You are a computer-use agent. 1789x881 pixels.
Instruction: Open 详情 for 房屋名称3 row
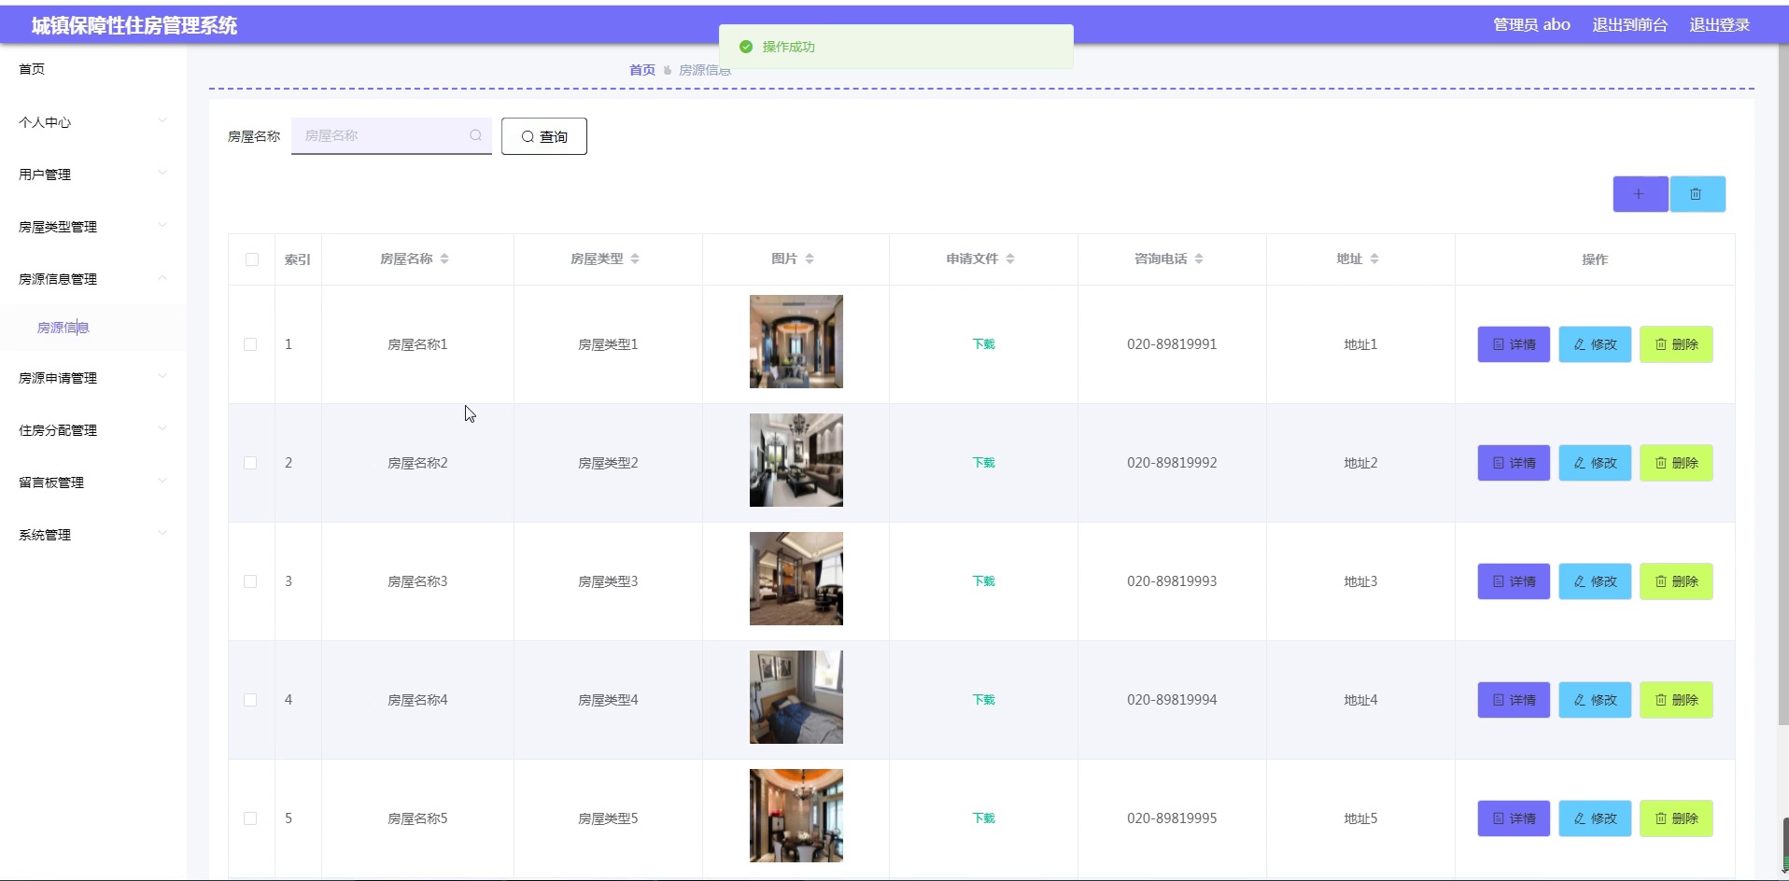pyautogui.click(x=1514, y=581)
